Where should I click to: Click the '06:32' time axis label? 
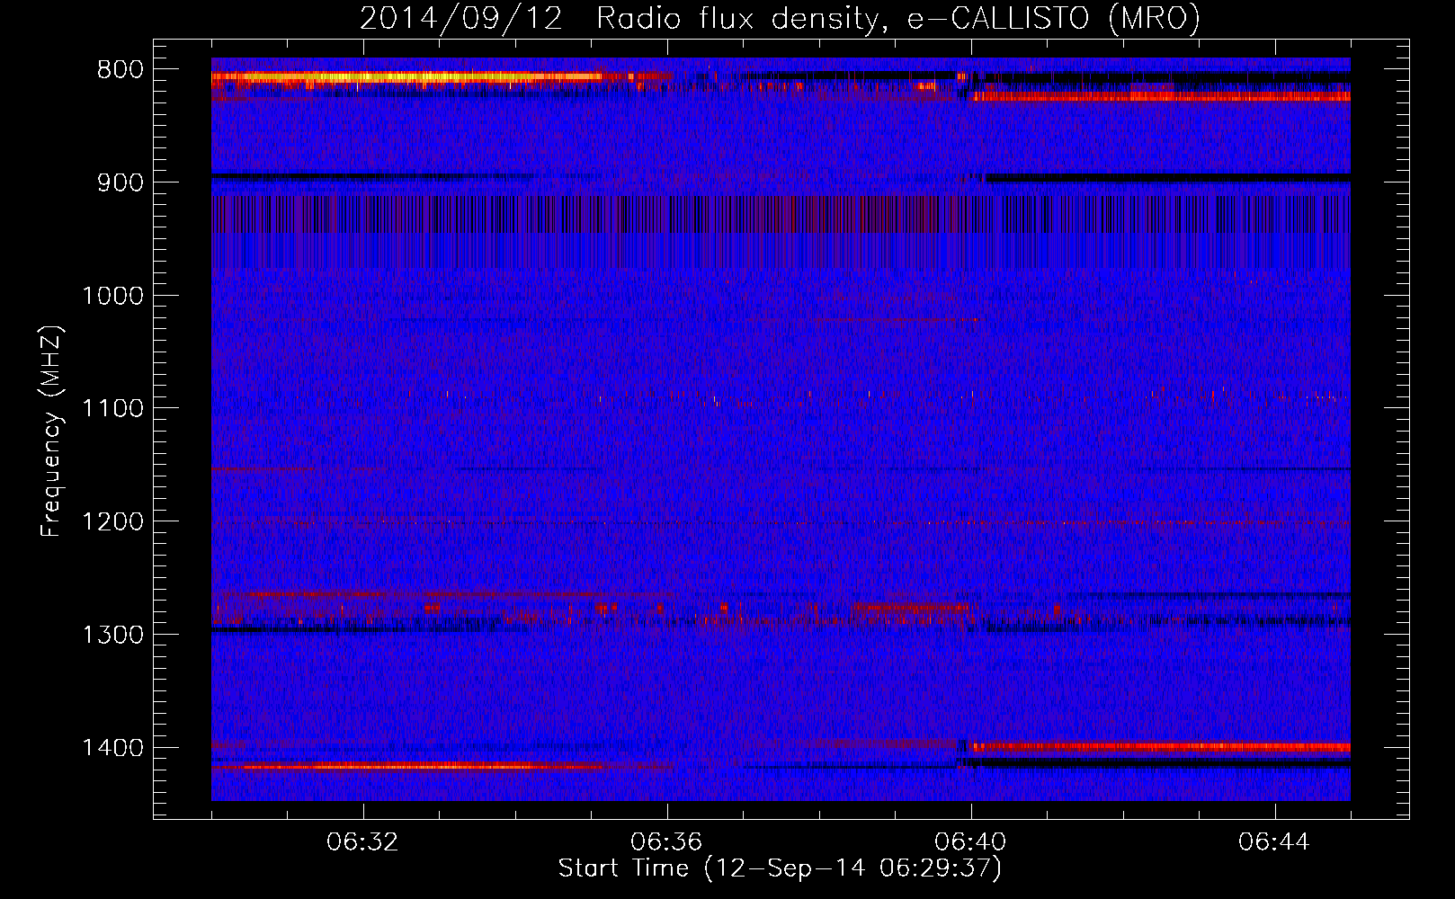[x=363, y=842]
